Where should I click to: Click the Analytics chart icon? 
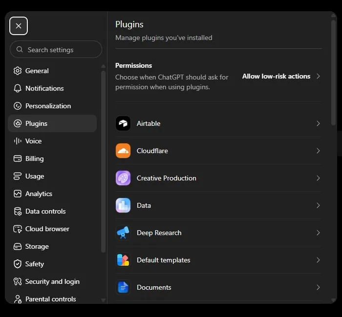coord(18,194)
